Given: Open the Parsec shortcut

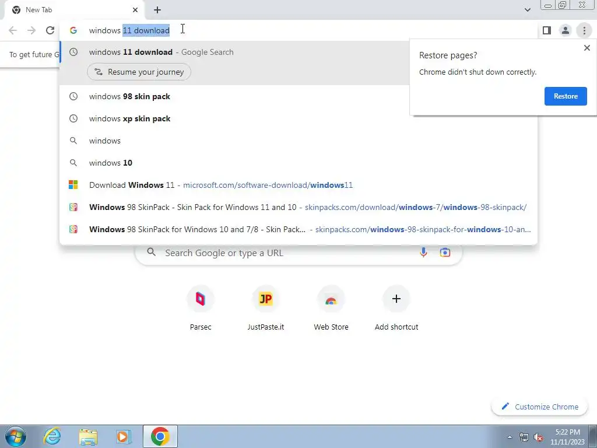Looking at the screenshot, I should pos(201,308).
